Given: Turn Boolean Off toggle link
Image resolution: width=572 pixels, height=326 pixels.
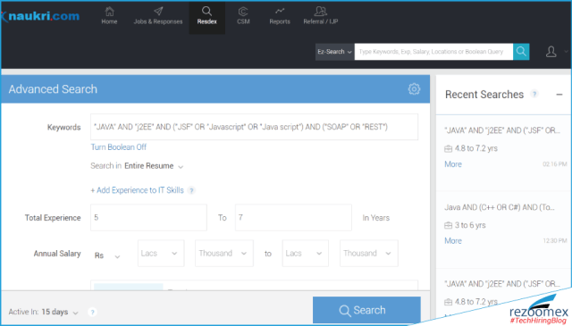Looking at the screenshot, I should (119, 147).
